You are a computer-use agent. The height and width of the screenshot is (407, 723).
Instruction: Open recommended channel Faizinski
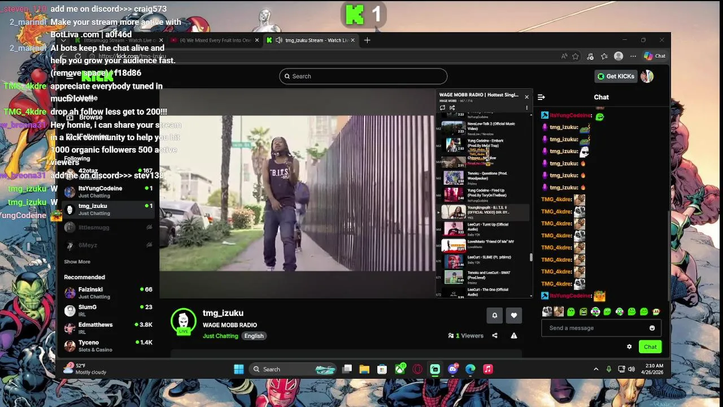tap(108, 293)
